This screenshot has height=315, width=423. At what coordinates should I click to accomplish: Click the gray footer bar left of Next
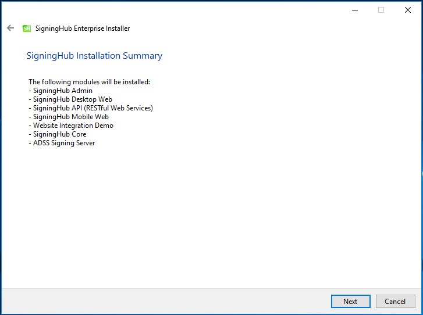coord(166,301)
